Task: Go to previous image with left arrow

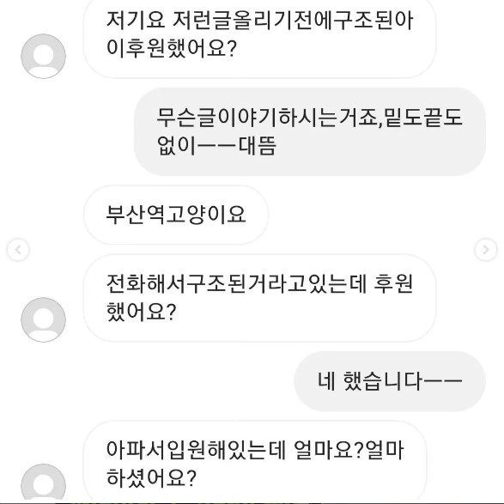Action: coord(18,250)
